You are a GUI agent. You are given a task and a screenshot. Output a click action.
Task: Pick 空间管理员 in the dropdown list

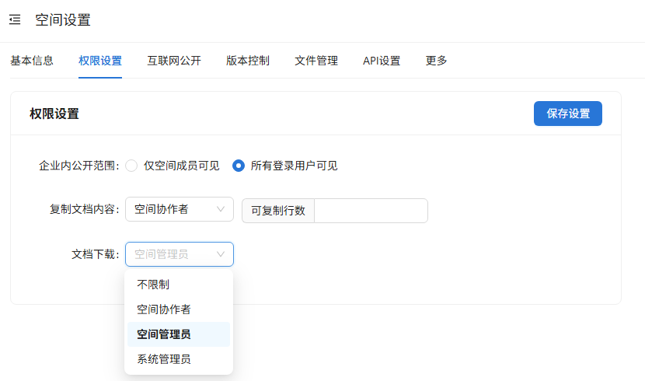pyautogui.click(x=179, y=334)
